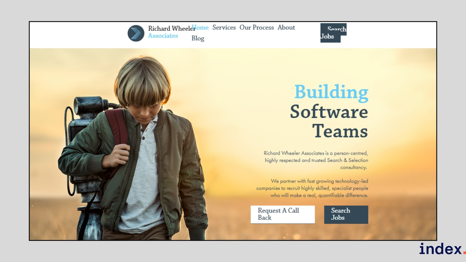Go to the Services page
Image resolution: width=466 pixels, height=262 pixels.
pos(224,28)
